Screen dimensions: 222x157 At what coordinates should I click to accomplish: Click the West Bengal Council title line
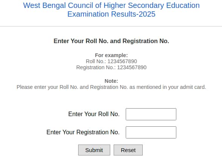click(111, 6)
